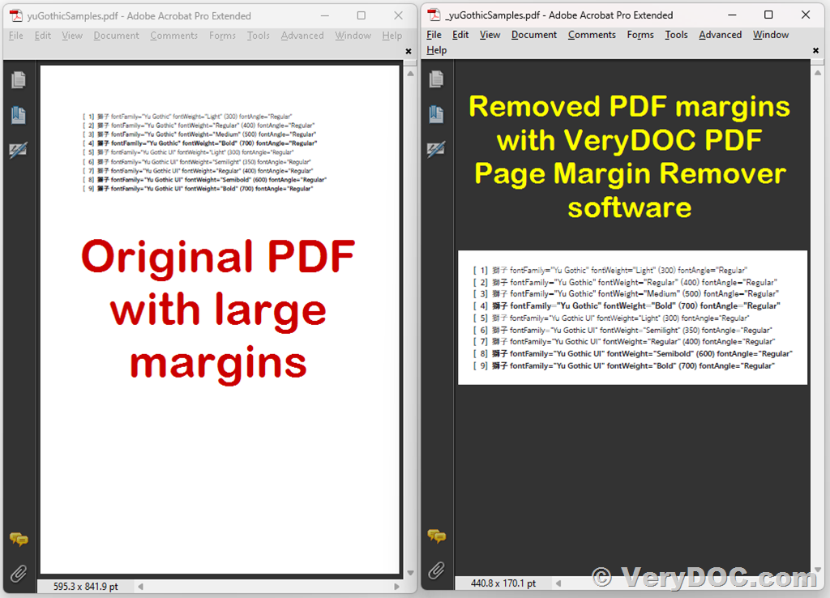
Task: Click page size 440.8 x 170.1 pt
Action: click(503, 583)
